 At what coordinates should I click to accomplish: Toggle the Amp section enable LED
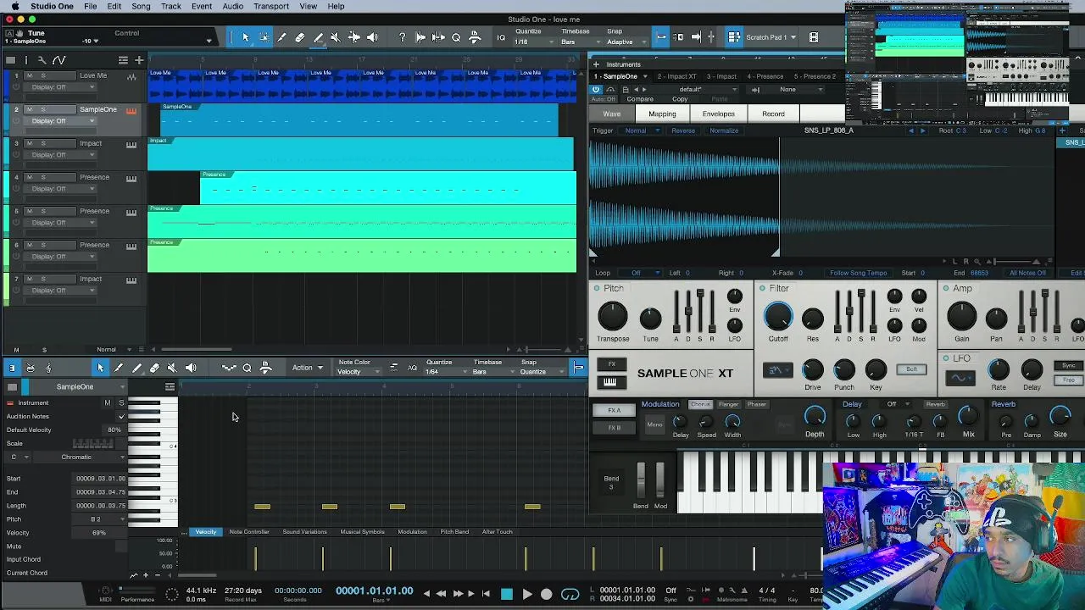(946, 289)
